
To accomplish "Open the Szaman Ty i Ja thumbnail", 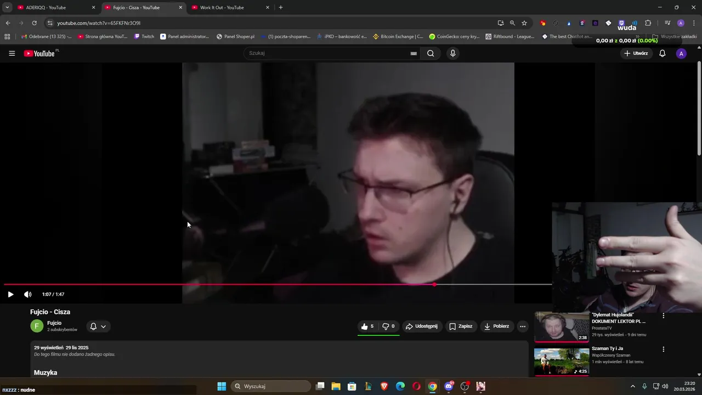I will pos(562,362).
